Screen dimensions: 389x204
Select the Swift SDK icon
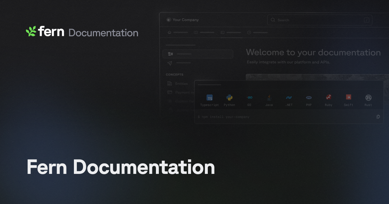click(348, 97)
